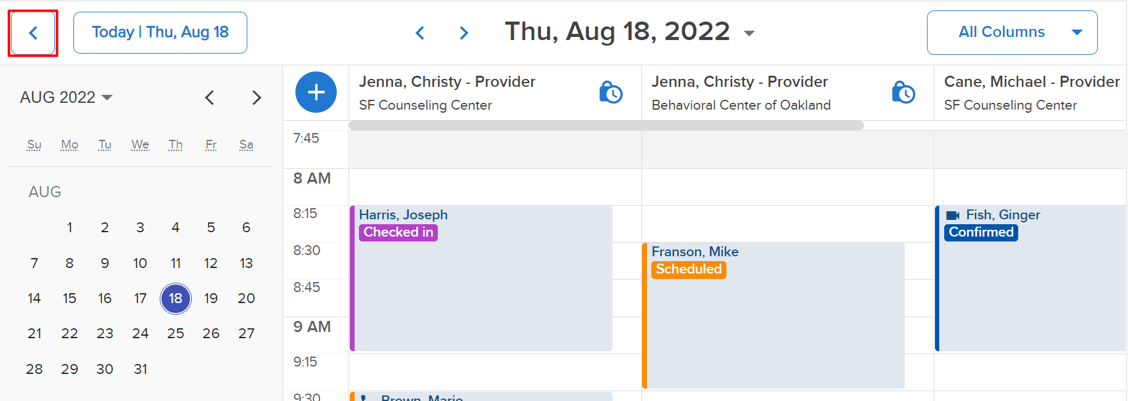The width and height of the screenshot is (1128, 401).
Task: Open clock icon for Jenna SF Counseling Center
Action: point(611,92)
